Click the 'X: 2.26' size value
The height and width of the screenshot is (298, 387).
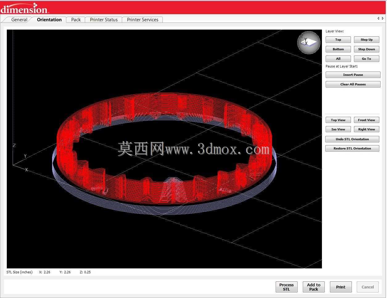tap(45, 272)
